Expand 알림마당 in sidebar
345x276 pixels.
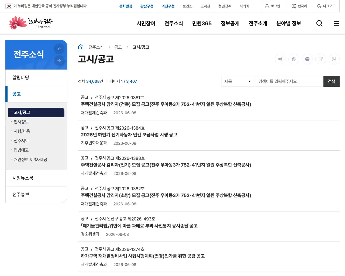click(x=36, y=78)
